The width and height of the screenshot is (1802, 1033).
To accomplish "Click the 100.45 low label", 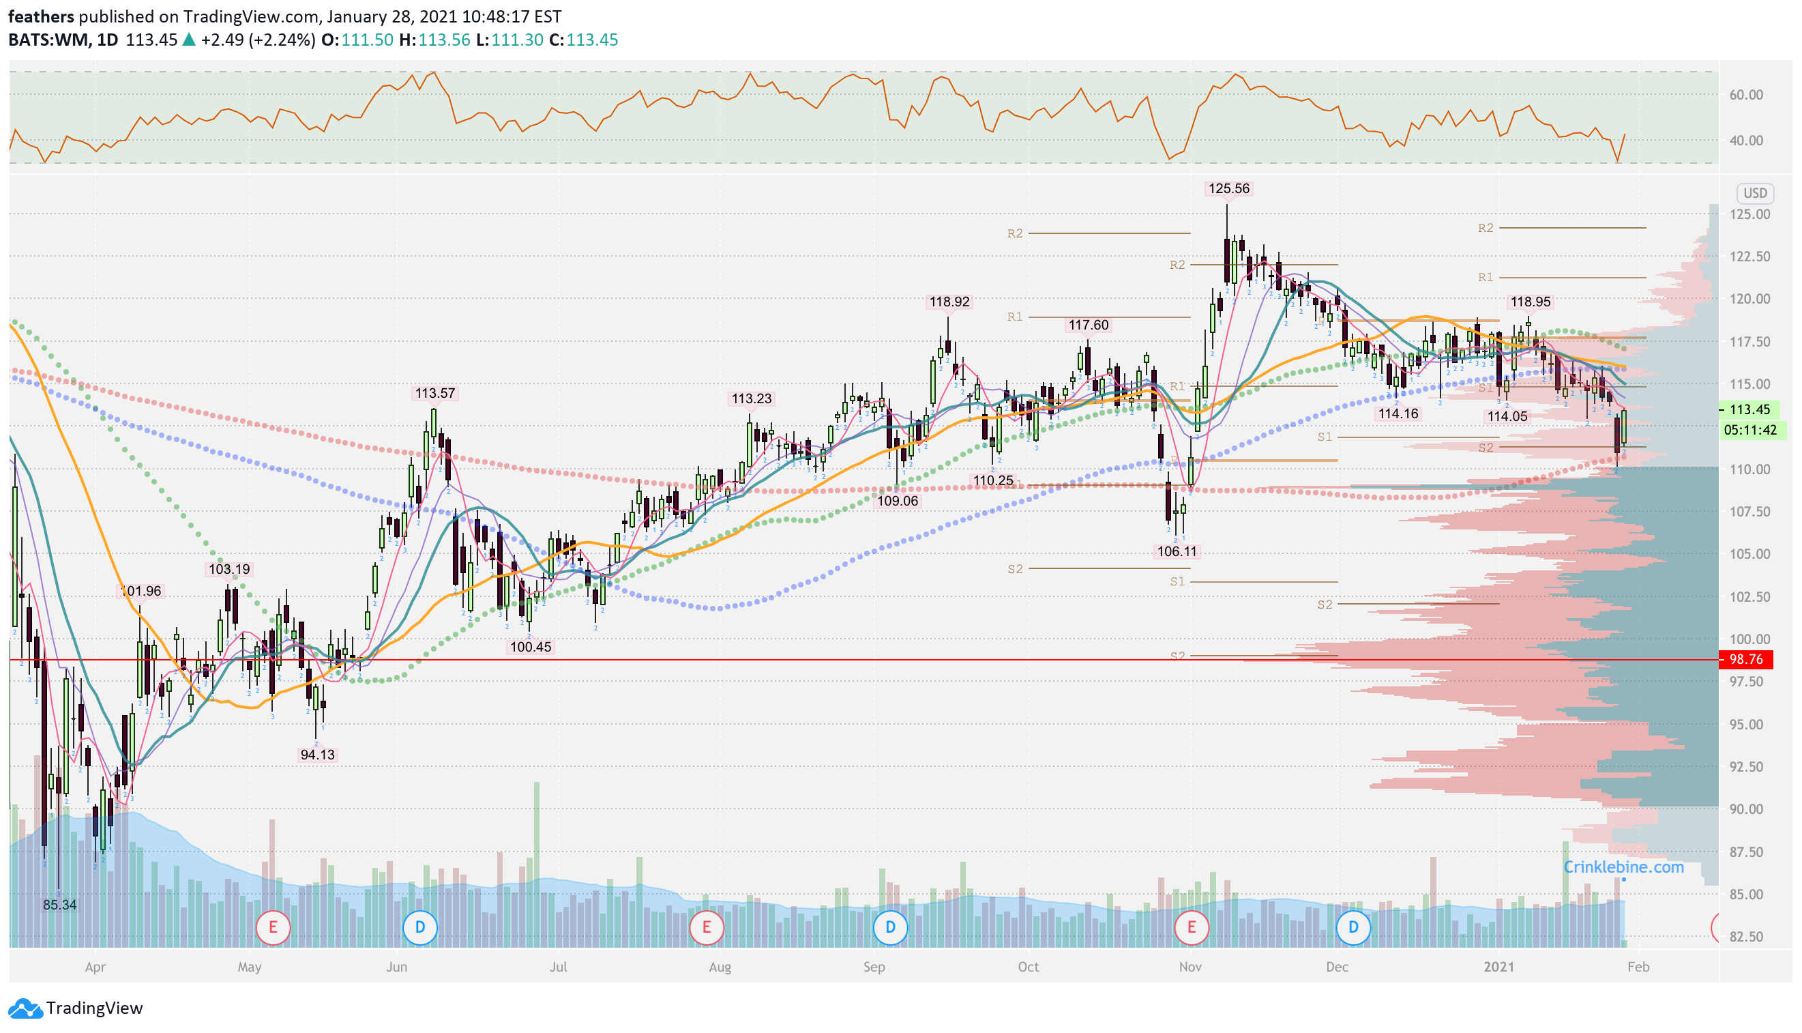I will point(531,648).
